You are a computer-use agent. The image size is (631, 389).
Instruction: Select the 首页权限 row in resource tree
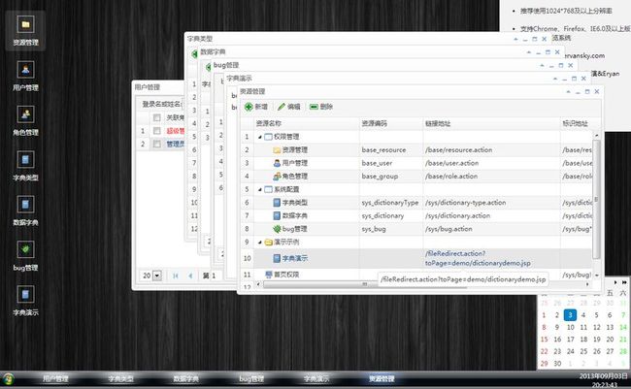(x=416, y=275)
